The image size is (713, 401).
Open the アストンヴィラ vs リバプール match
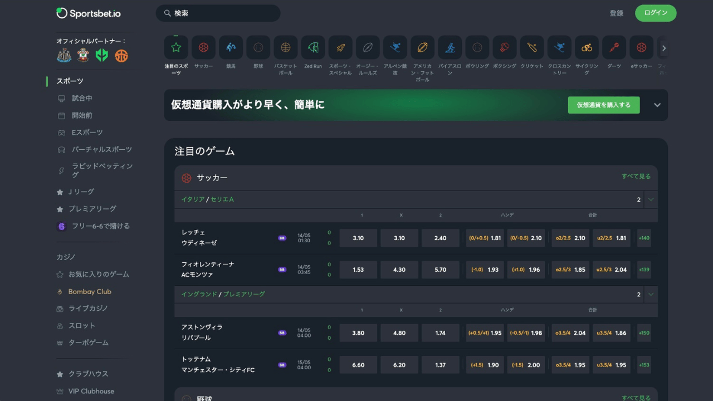202,332
